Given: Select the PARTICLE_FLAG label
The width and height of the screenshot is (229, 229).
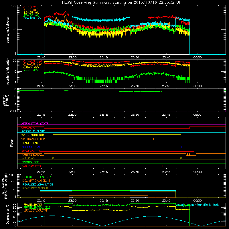Looking at the screenshot, I should (32, 155).
